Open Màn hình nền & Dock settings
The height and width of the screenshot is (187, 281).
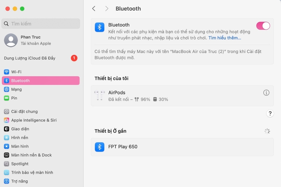[41, 155]
